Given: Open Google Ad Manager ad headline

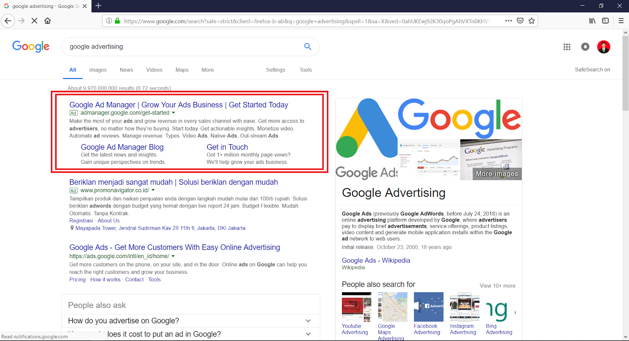Looking at the screenshot, I should (179, 105).
